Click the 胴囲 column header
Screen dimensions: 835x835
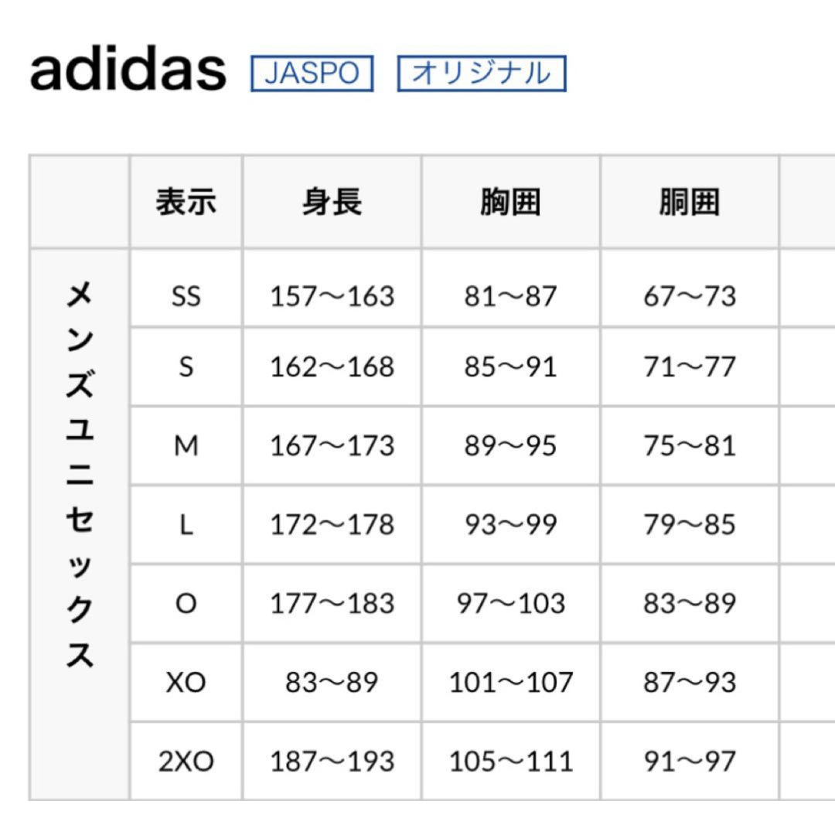tap(690, 202)
